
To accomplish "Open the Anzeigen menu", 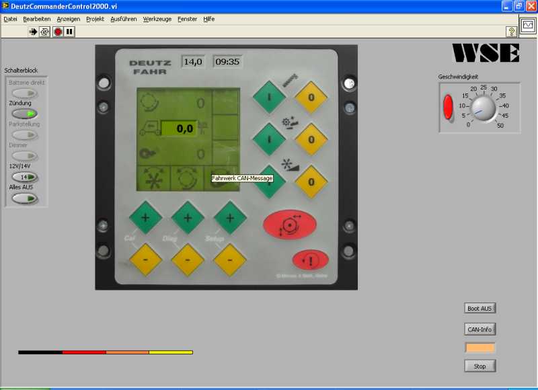I will click(69, 19).
